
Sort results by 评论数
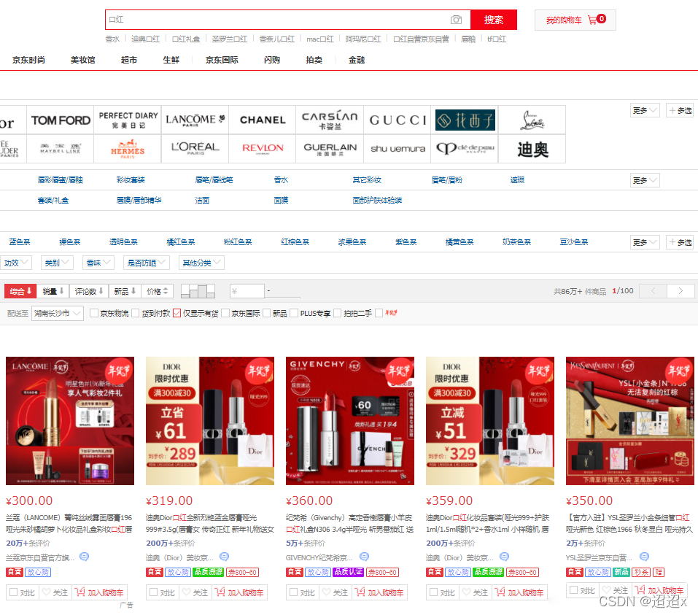88,291
